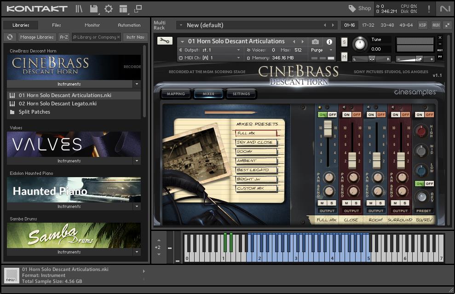Turn off the Full Mix channel

332,115
